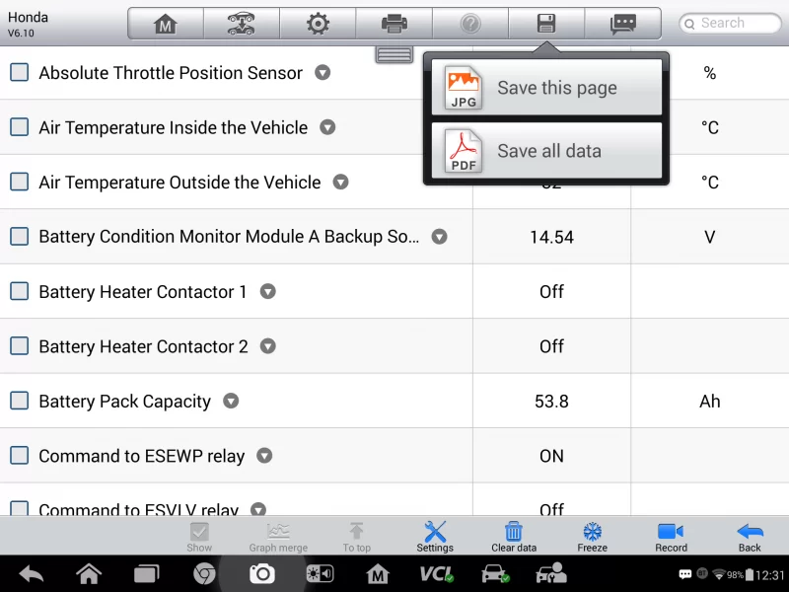The height and width of the screenshot is (592, 789).
Task: Start recording with the Record icon
Action: 671,536
